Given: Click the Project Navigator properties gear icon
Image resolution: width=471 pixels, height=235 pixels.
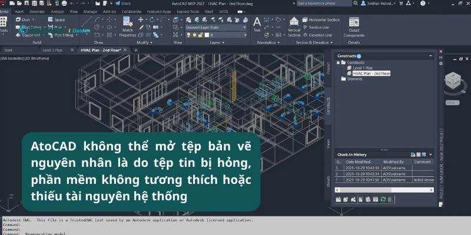Looking at the screenshot, I should pyautogui.click(x=440, y=63).
